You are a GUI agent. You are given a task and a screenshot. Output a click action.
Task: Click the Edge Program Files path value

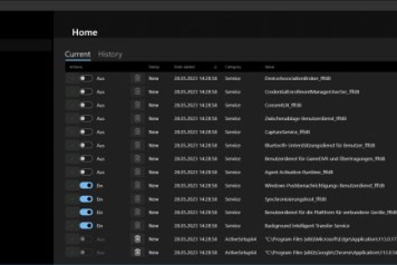[331, 239]
